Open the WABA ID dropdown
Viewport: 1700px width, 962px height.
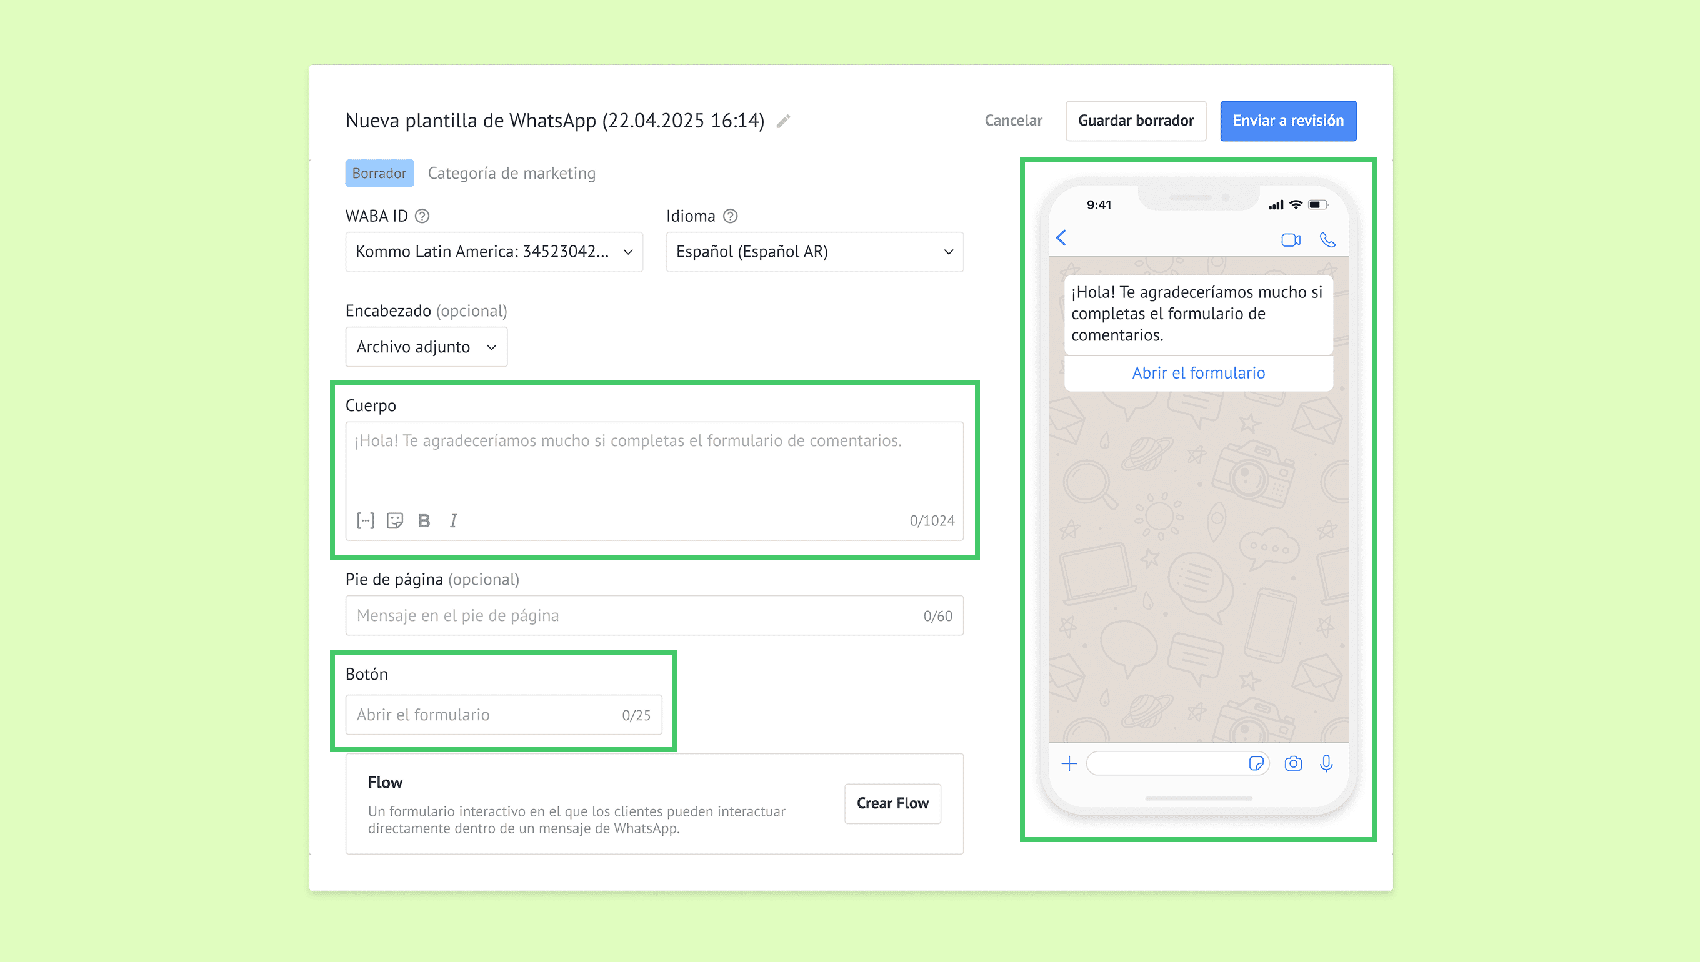tap(494, 252)
